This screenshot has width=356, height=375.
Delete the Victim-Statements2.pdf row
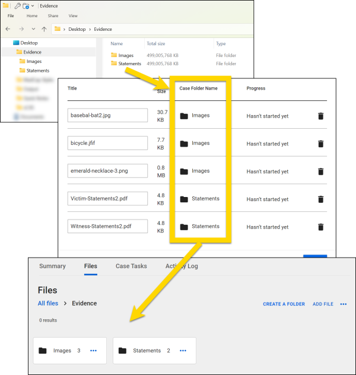[320, 199]
